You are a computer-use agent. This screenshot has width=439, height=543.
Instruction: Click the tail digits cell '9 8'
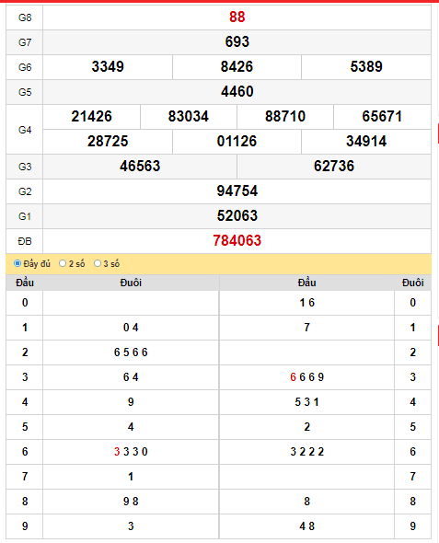click(131, 502)
